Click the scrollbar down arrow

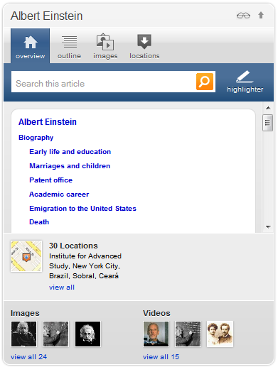(x=268, y=226)
